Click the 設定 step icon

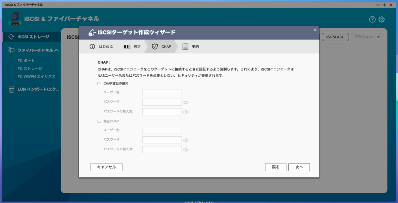pyautogui.click(x=127, y=46)
